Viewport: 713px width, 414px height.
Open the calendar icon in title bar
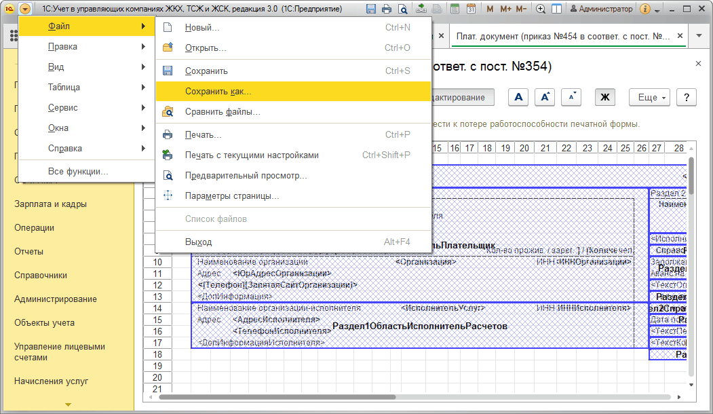pos(471,9)
